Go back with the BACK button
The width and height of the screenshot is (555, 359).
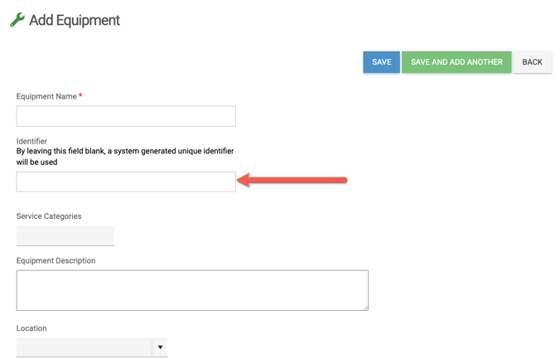[x=532, y=62]
